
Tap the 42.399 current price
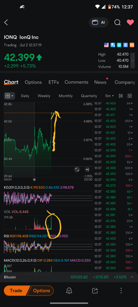point(19,57)
